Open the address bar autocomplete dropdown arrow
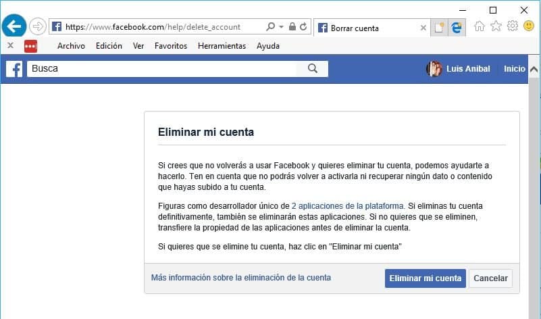 tap(281, 26)
